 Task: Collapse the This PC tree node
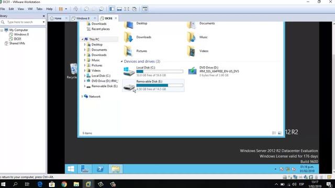tap(83, 40)
